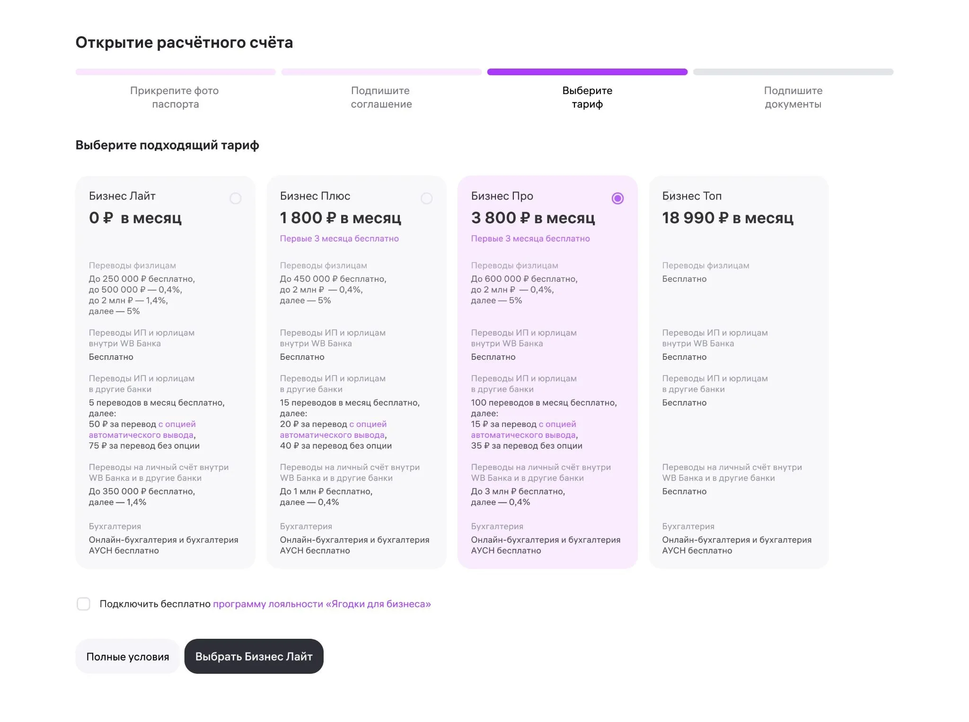Click the Выбрать Бизнес Лайт button

tap(254, 656)
